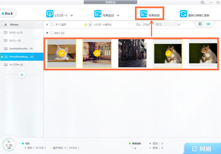
Task: Switch to small grid view icon
Action: (208, 24)
